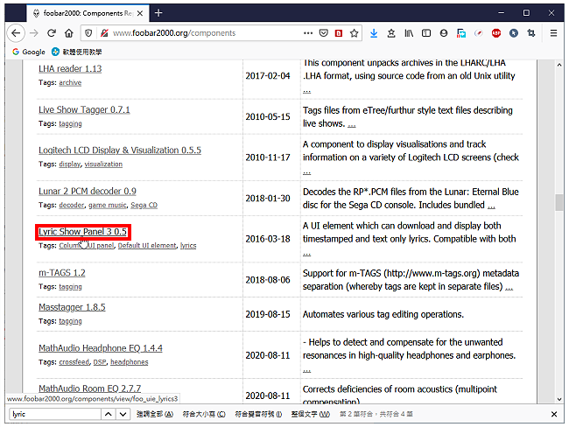Click the scrollbar up arrow
The width and height of the screenshot is (576, 427).
click(559, 65)
